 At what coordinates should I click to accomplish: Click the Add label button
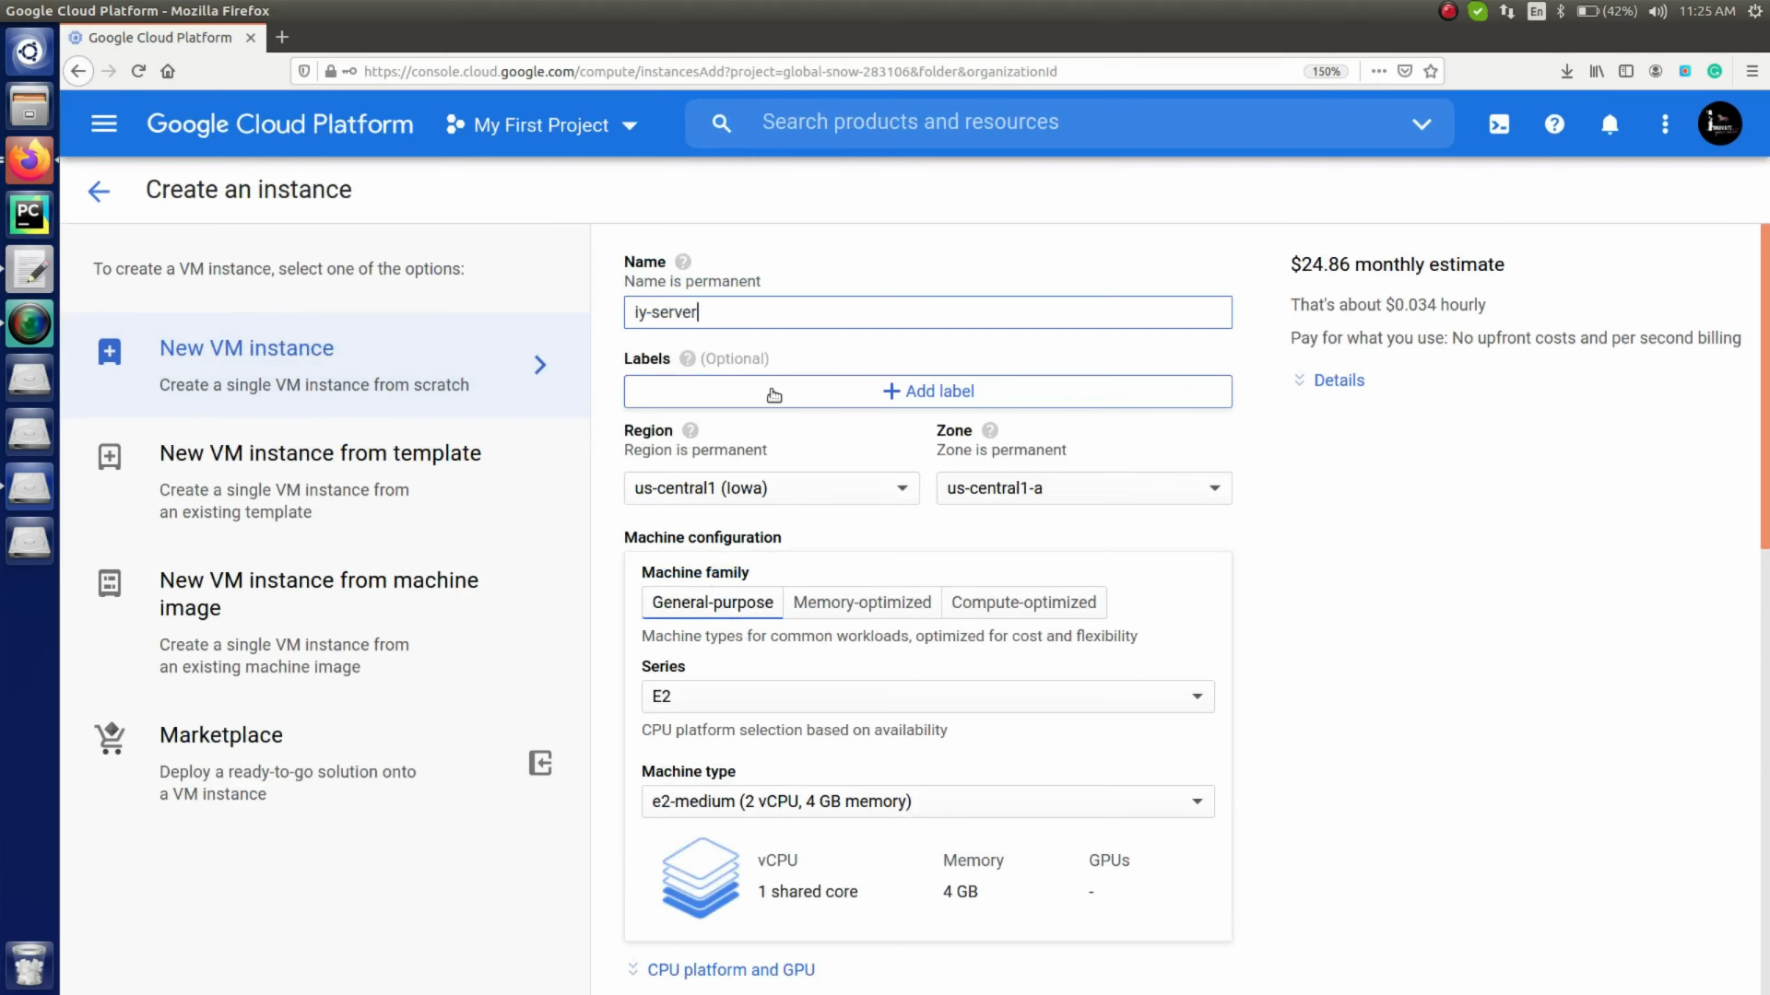point(927,391)
